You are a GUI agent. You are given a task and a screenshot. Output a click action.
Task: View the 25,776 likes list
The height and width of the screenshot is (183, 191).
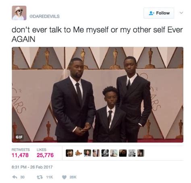pos(45,155)
